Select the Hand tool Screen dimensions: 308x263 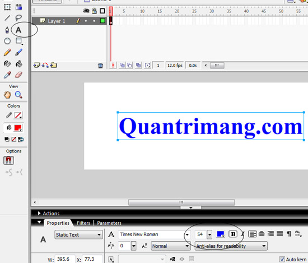7,95
